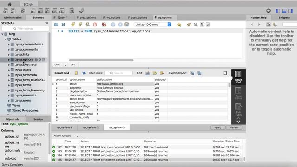Select the active wp_options editor tab
Image resolution: width=297 pixels, height=167 pixels.
[164, 18]
